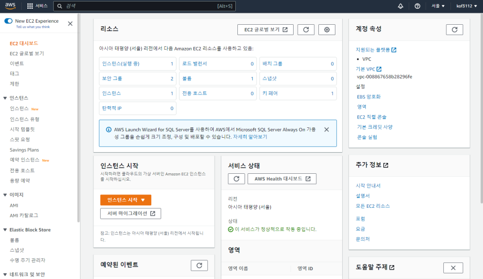Click the AWS logo

coord(10,6)
